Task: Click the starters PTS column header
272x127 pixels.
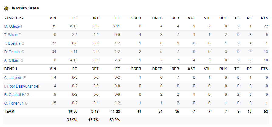Action: click(264, 18)
